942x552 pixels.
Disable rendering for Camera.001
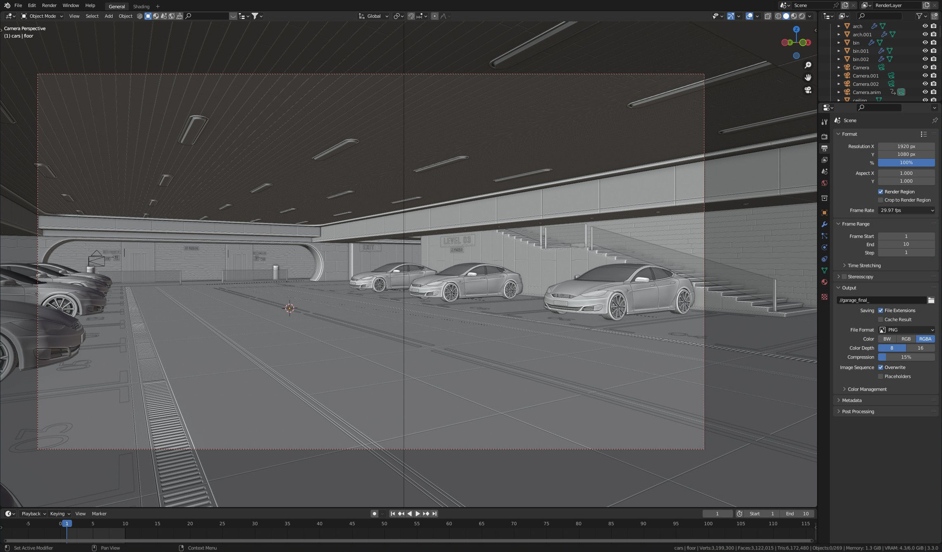pos(933,75)
